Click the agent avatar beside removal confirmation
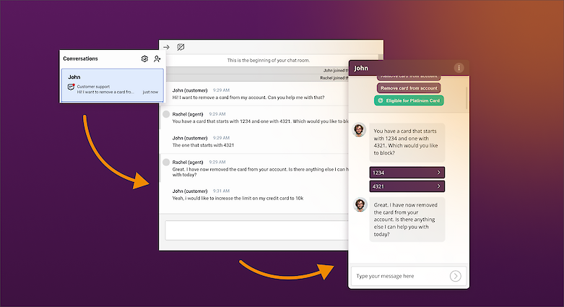Image resolution: width=564 pixels, height=307 pixels. click(359, 205)
